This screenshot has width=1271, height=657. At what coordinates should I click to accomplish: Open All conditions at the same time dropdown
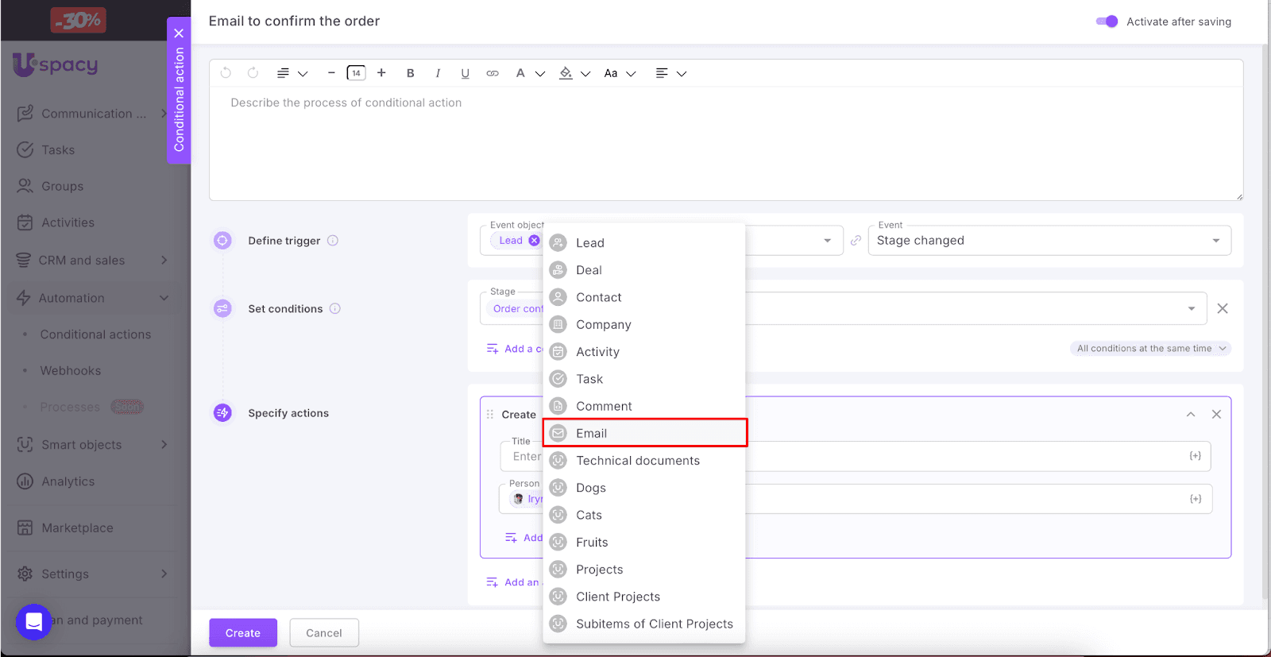(x=1150, y=349)
